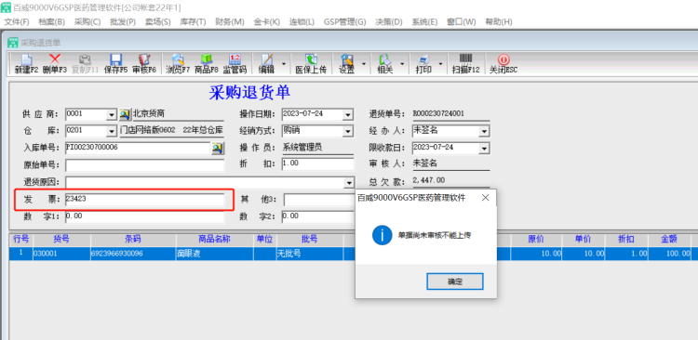Click the search icon beside 入库单号 field
This screenshot has width=698, height=340.
(x=218, y=148)
